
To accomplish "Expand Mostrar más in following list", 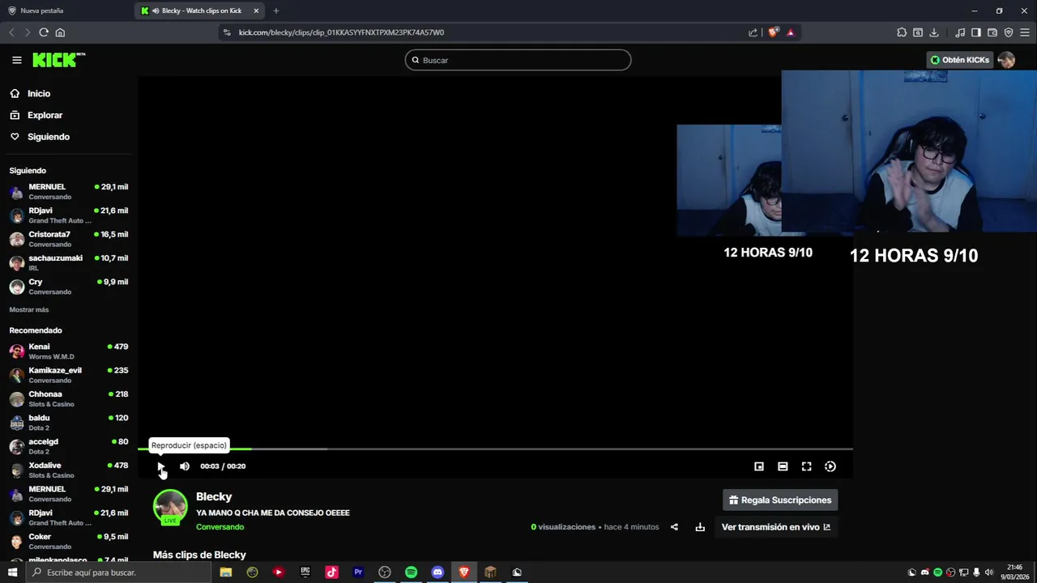I will 29,309.
